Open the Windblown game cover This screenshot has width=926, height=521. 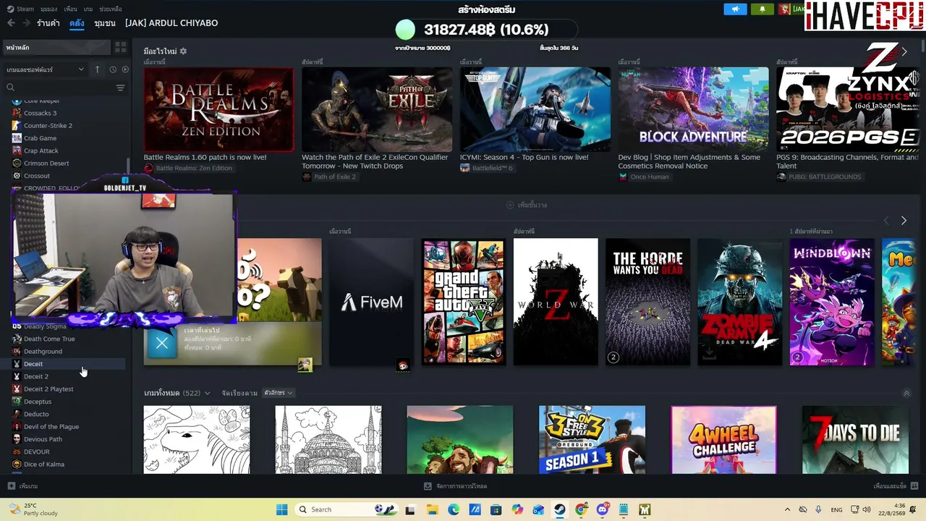click(x=832, y=302)
